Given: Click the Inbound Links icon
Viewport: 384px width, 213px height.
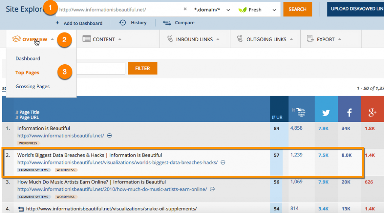Looking at the screenshot, I should [x=170, y=38].
